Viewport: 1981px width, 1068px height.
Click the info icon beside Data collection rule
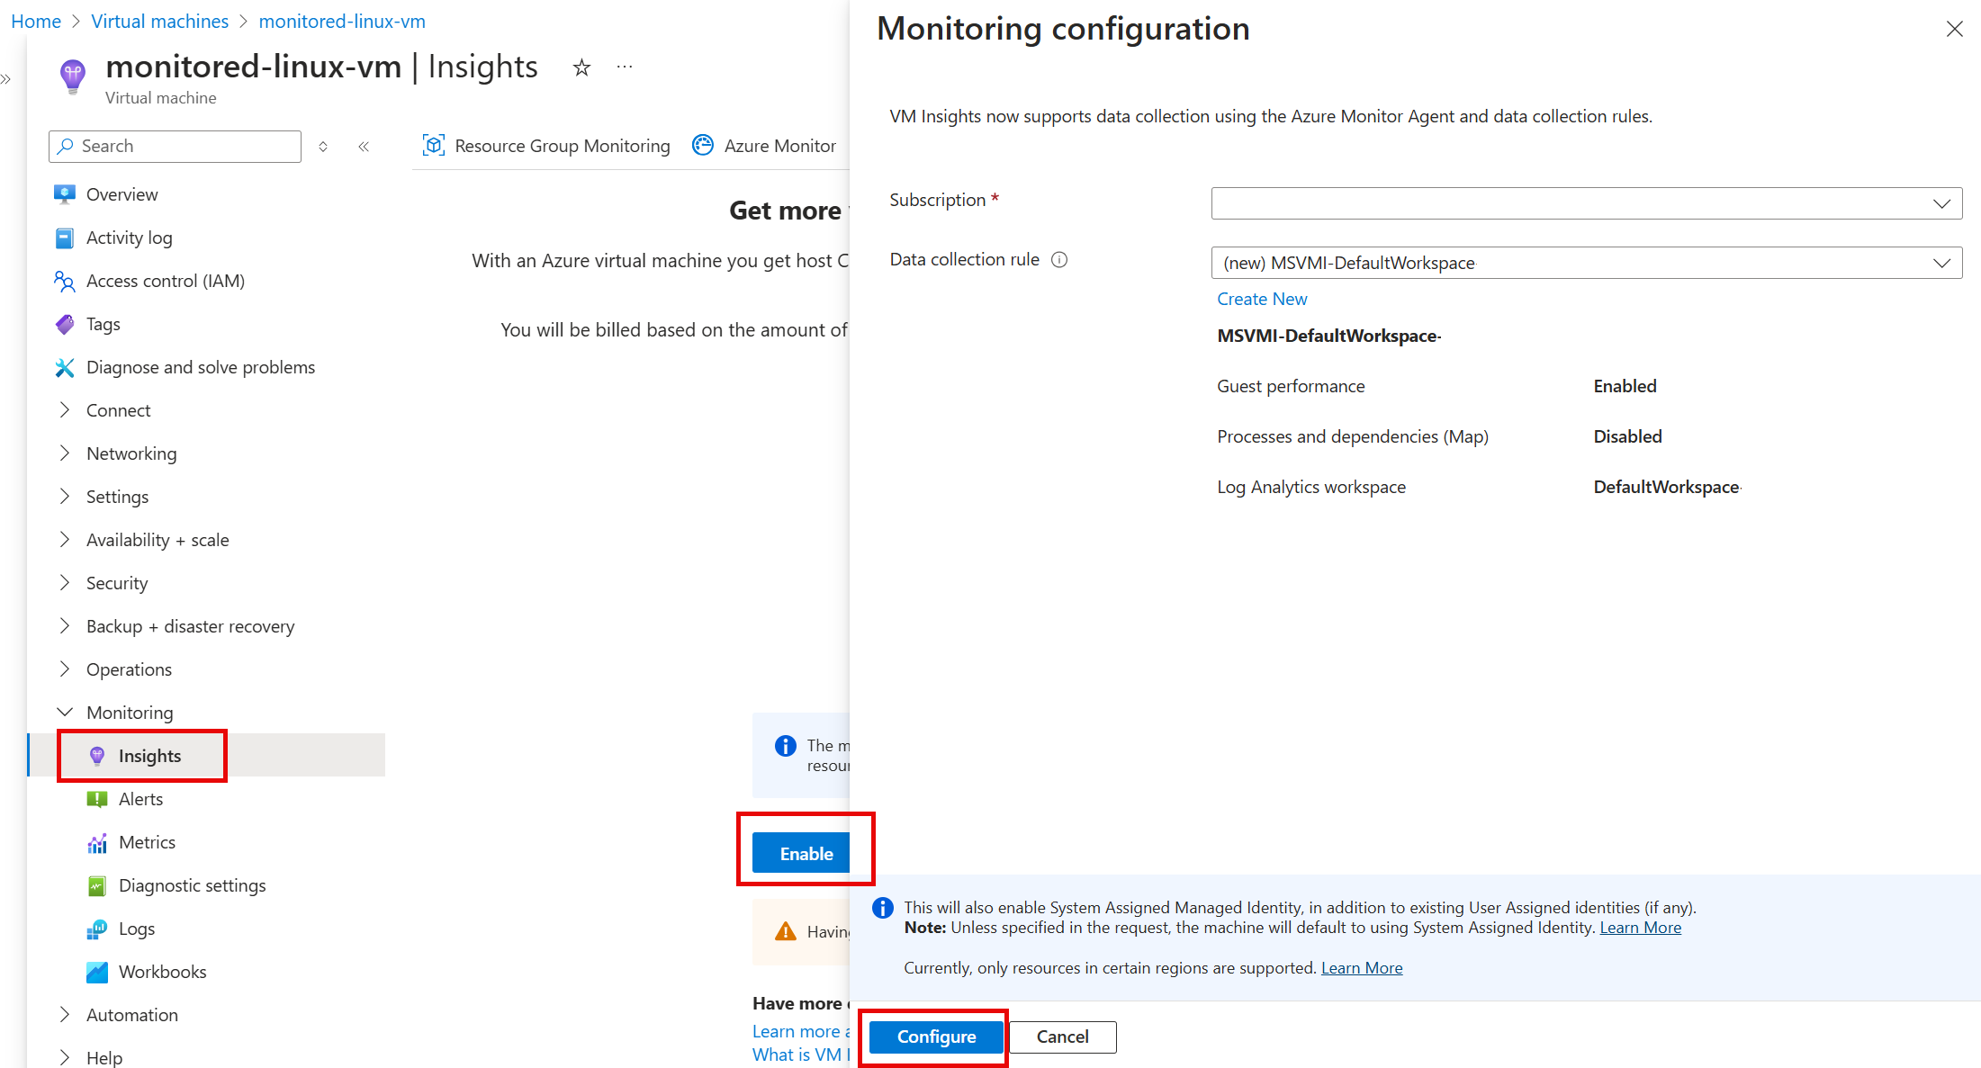click(x=1059, y=259)
